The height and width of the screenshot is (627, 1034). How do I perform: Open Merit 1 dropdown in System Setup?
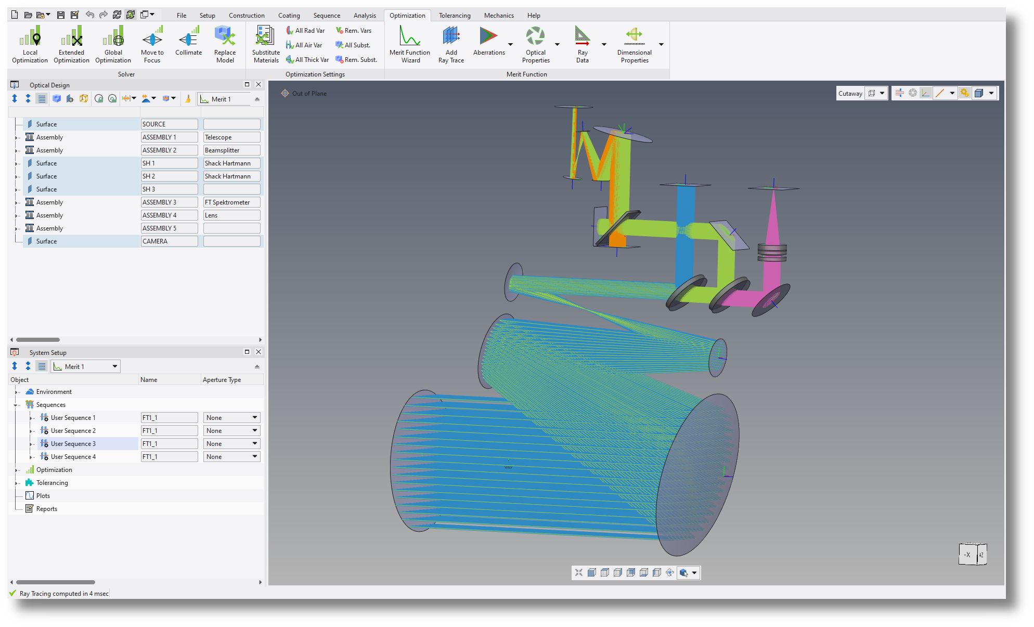pyautogui.click(x=86, y=366)
